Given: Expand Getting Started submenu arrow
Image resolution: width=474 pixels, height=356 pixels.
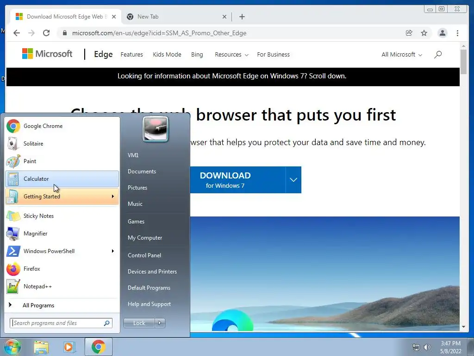Looking at the screenshot, I should point(113,197).
